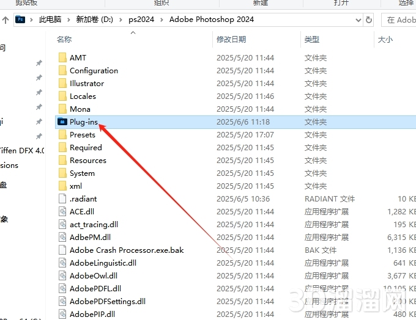Screen dimensions: 416x320
Task: Sort by 名称 column header
Action: 64,40
